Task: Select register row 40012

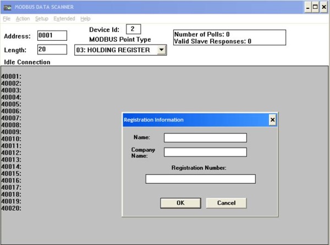Action: 12,153
